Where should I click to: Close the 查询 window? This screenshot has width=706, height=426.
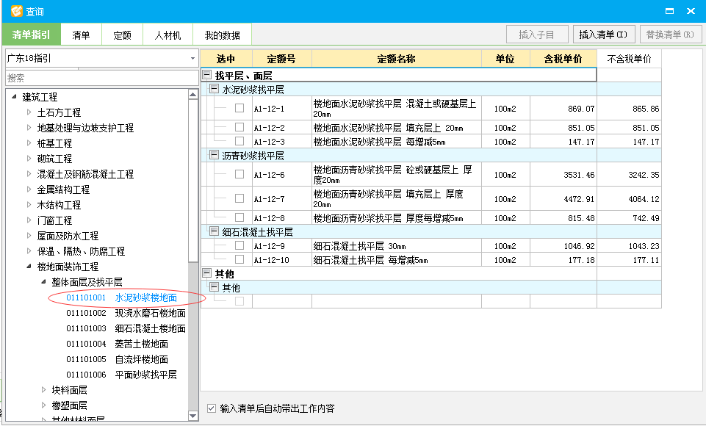pos(691,11)
